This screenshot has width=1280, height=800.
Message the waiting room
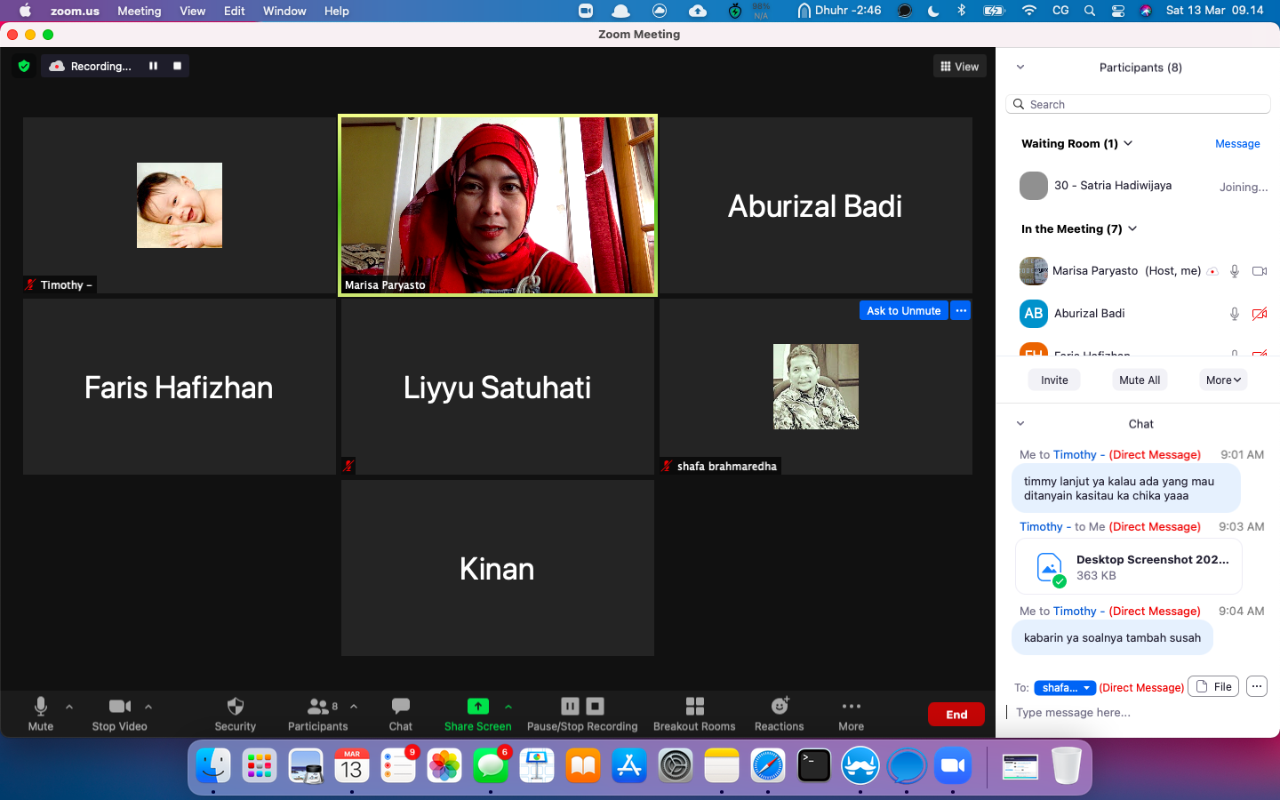(1237, 144)
